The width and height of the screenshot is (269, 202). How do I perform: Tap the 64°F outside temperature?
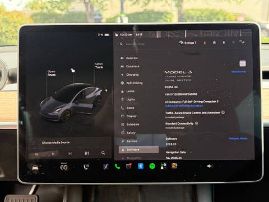coord(139,35)
